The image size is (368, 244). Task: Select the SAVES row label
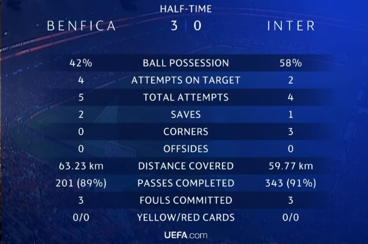click(x=186, y=114)
